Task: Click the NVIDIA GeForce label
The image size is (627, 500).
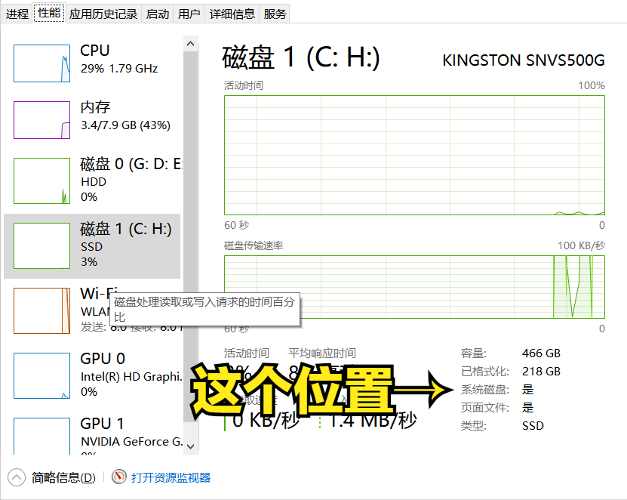Action: [131, 442]
